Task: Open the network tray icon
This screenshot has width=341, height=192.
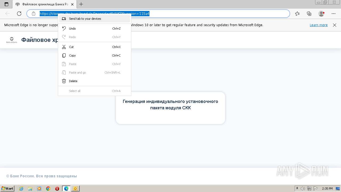Action: [309, 189]
